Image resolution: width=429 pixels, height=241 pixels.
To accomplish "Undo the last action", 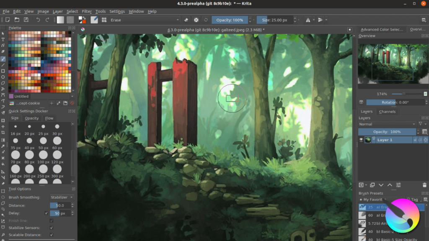I will (38, 20).
